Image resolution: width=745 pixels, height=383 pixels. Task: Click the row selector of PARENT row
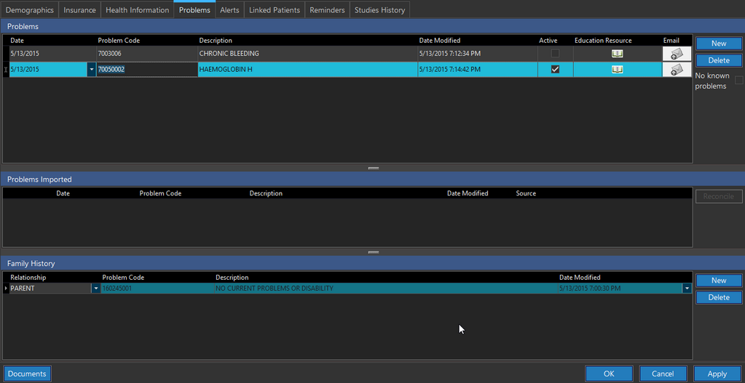point(6,289)
